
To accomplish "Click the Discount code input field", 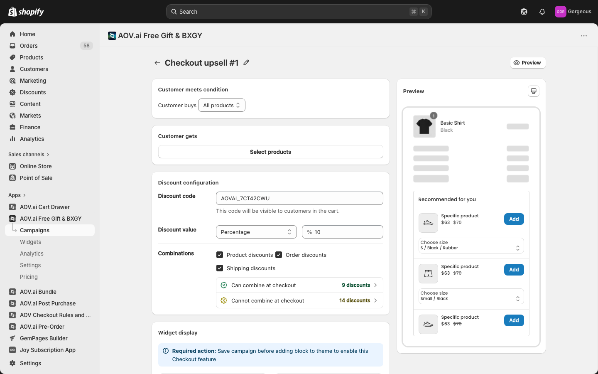I will (x=299, y=198).
